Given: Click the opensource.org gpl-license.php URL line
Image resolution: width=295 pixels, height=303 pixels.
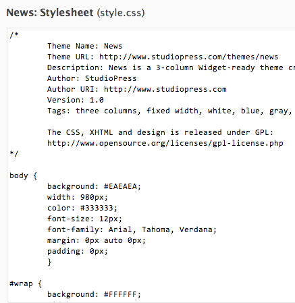Looking at the screenshot, I should pyautogui.click(x=165, y=143).
